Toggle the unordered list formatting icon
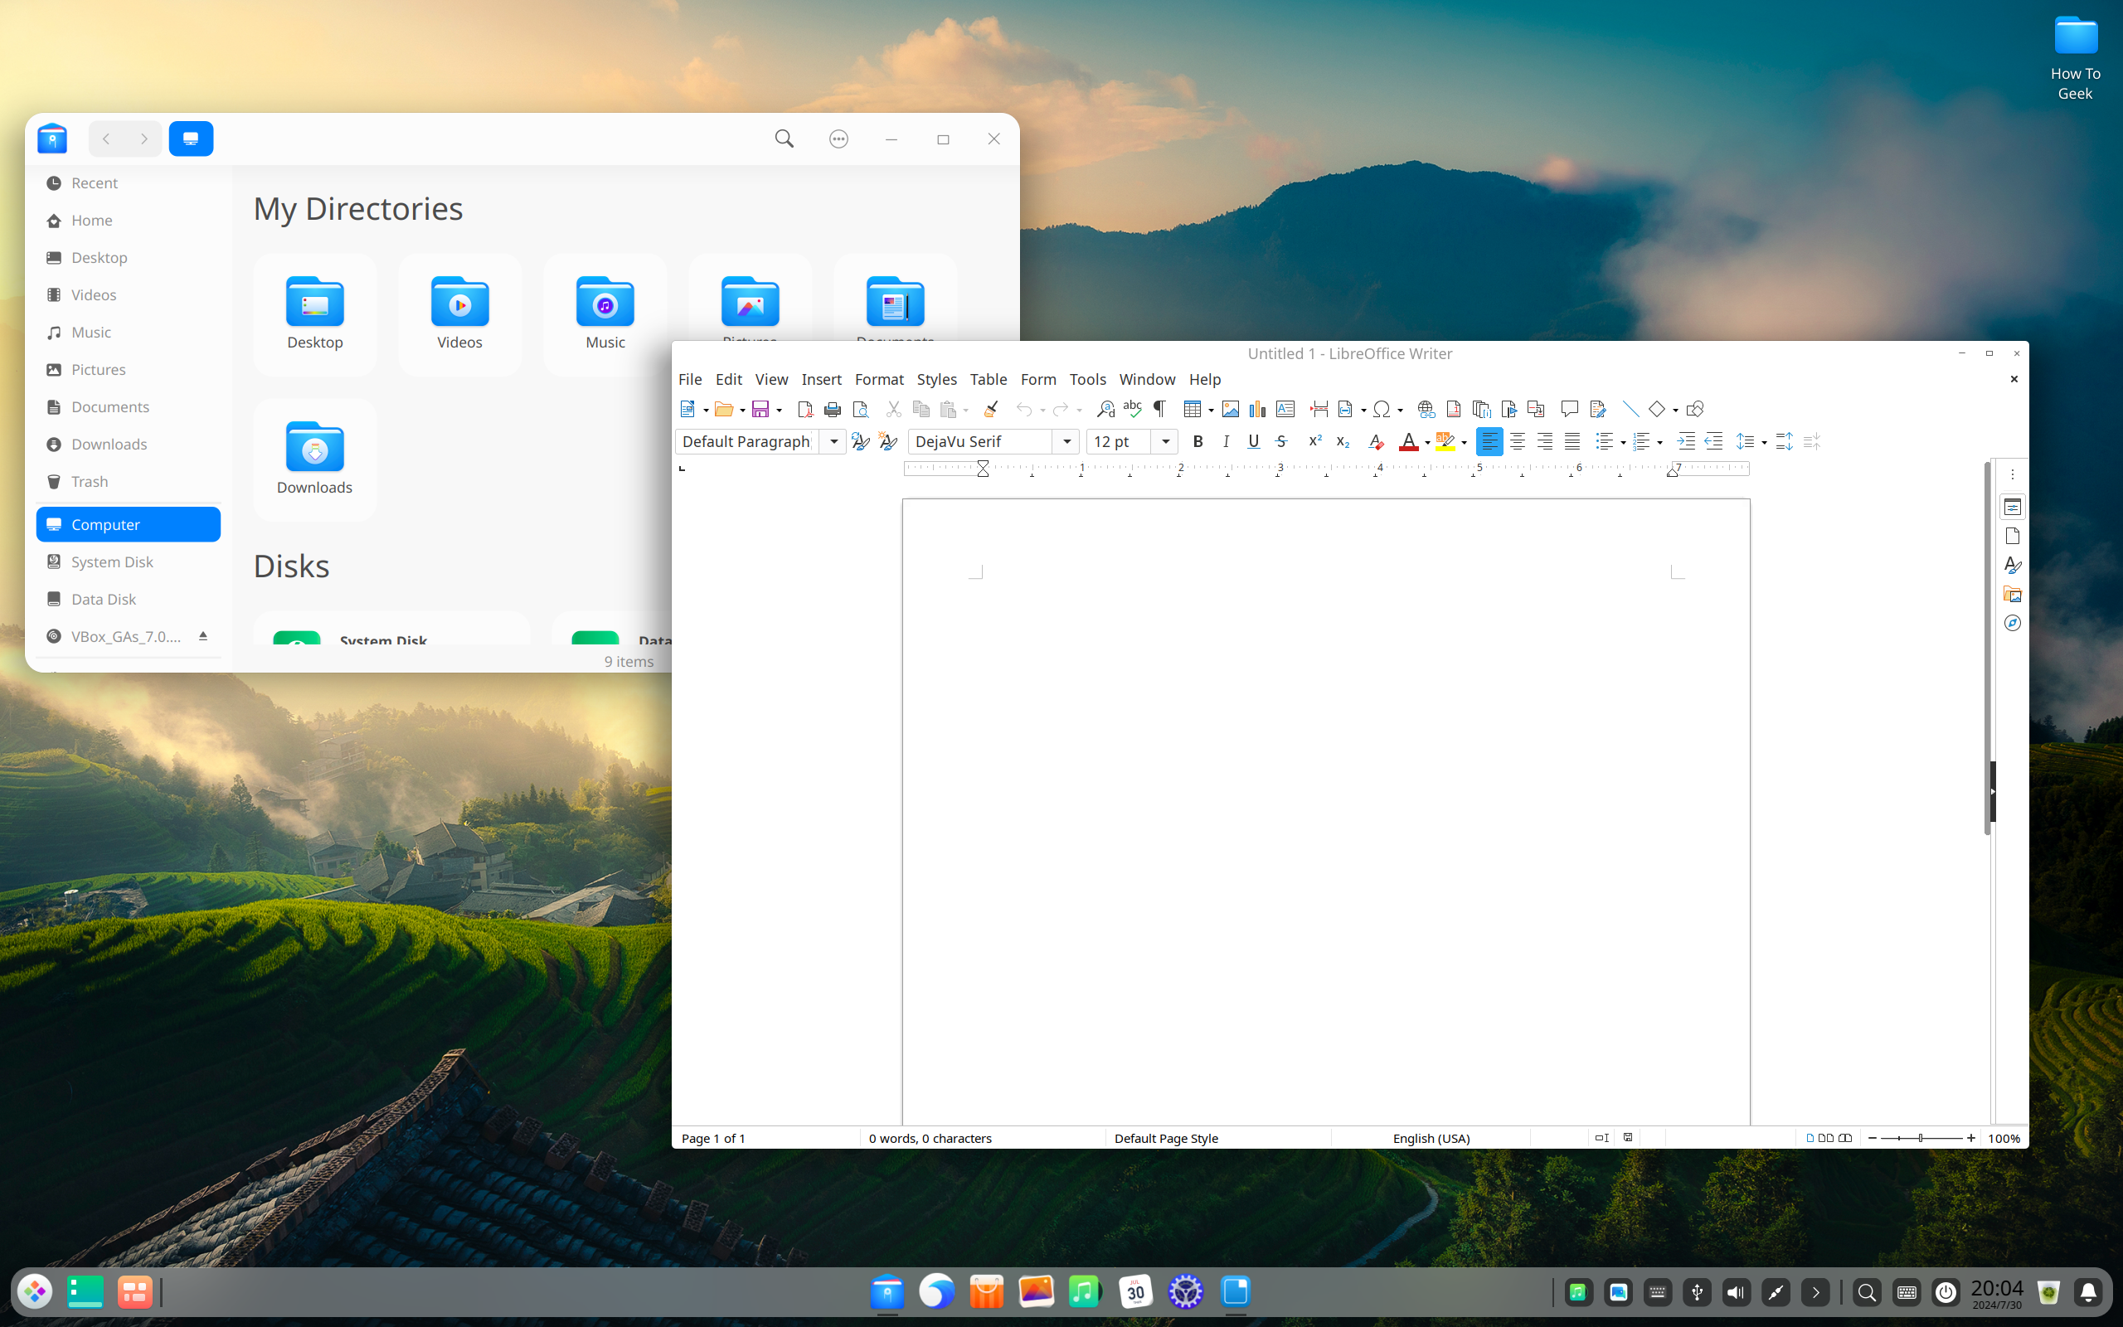Screen dimensions: 2123x1327 point(1602,442)
